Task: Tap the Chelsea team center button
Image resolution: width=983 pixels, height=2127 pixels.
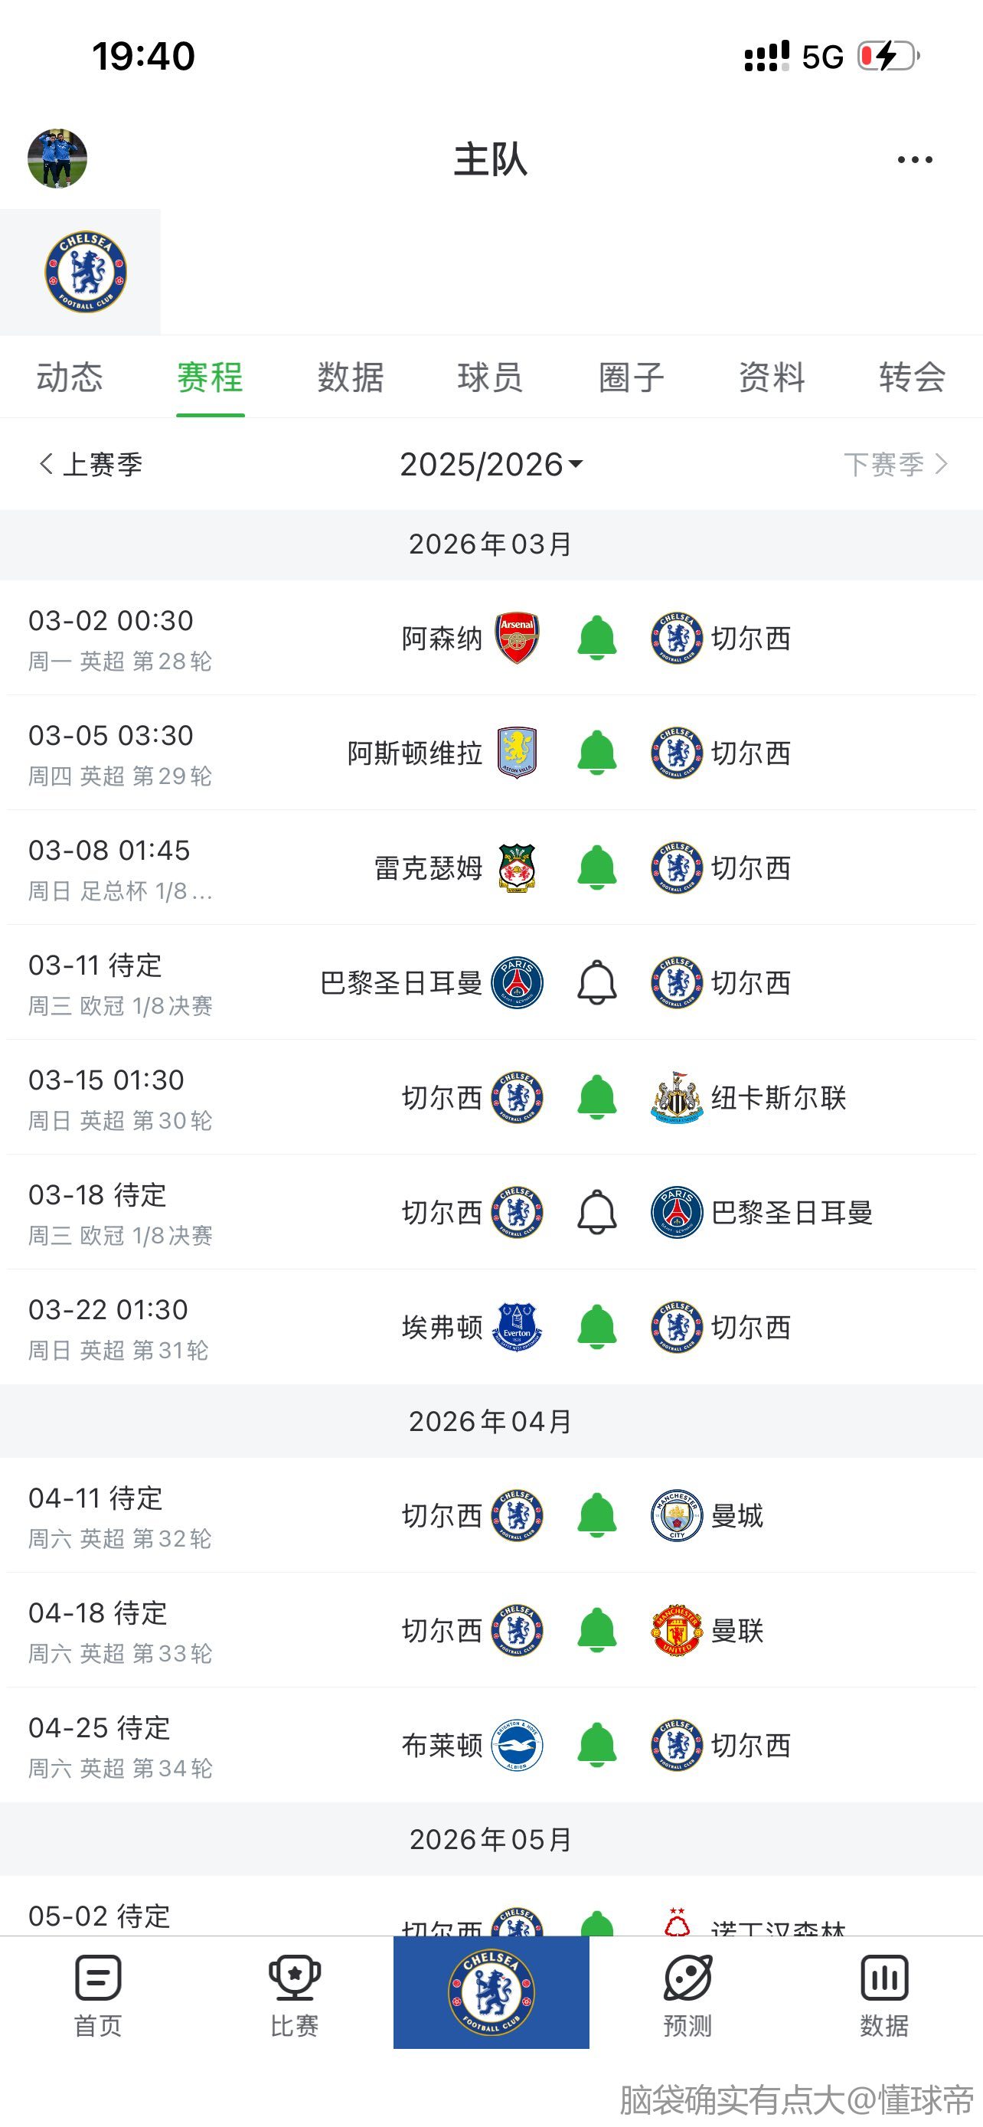Action: [x=491, y=1991]
